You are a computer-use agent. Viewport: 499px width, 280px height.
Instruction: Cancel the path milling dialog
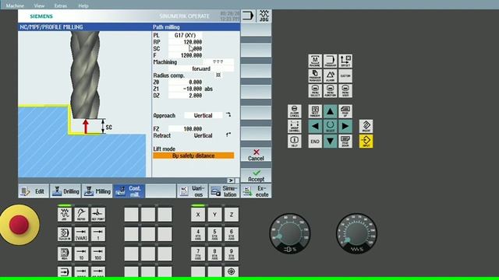coord(257,155)
